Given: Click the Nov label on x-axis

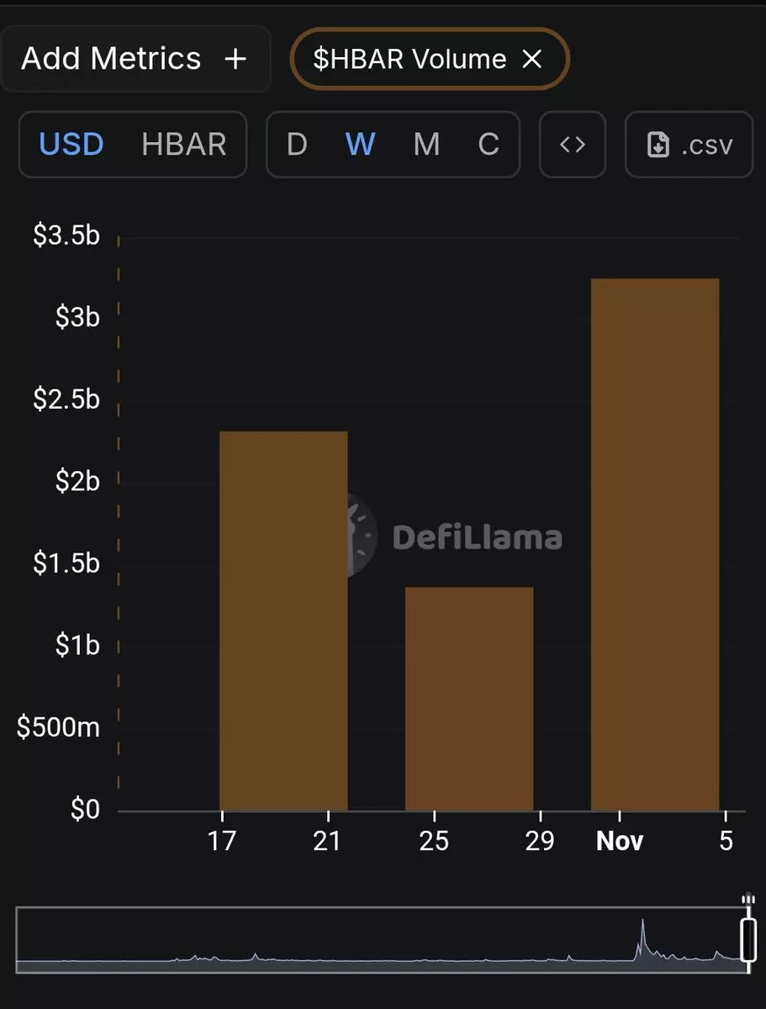Looking at the screenshot, I should click(x=620, y=841).
